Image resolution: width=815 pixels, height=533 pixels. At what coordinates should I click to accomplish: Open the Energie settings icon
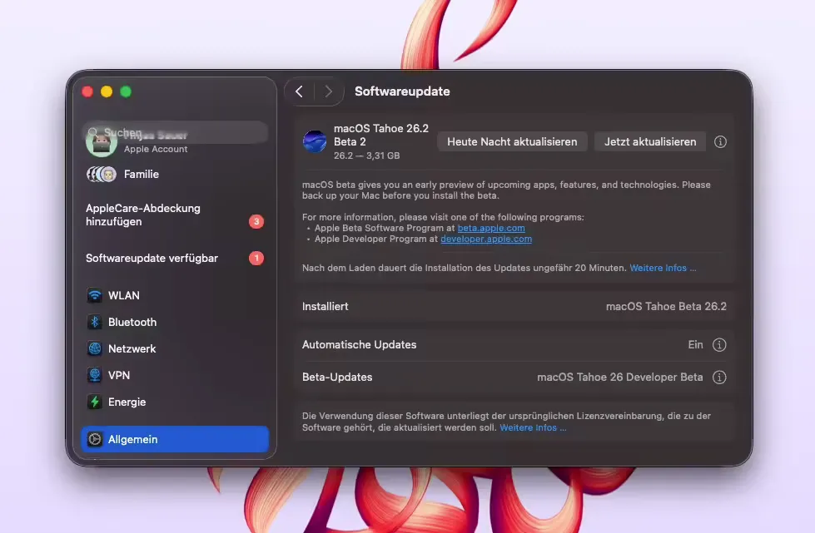95,402
